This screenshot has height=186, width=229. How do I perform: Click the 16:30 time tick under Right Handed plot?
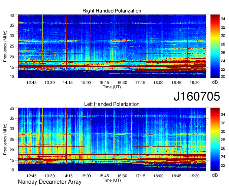coord(122,83)
